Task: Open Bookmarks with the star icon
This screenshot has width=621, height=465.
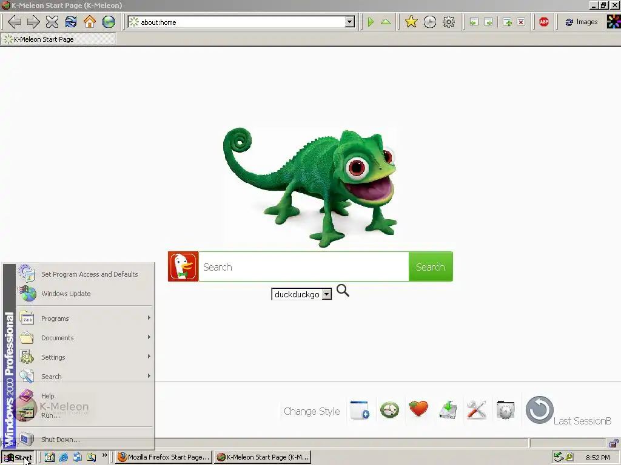Action: point(411,22)
